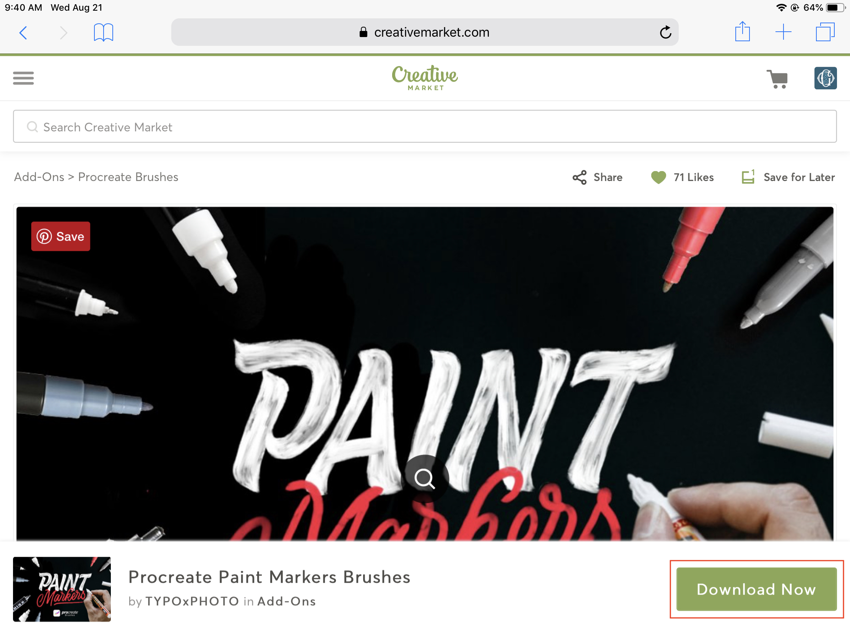Add a new Safari tab
850x637 pixels.
click(x=783, y=32)
